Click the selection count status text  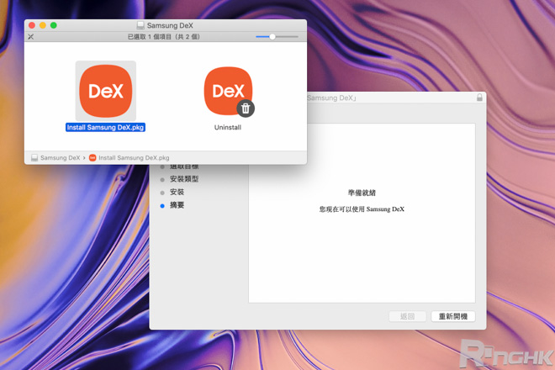point(164,37)
